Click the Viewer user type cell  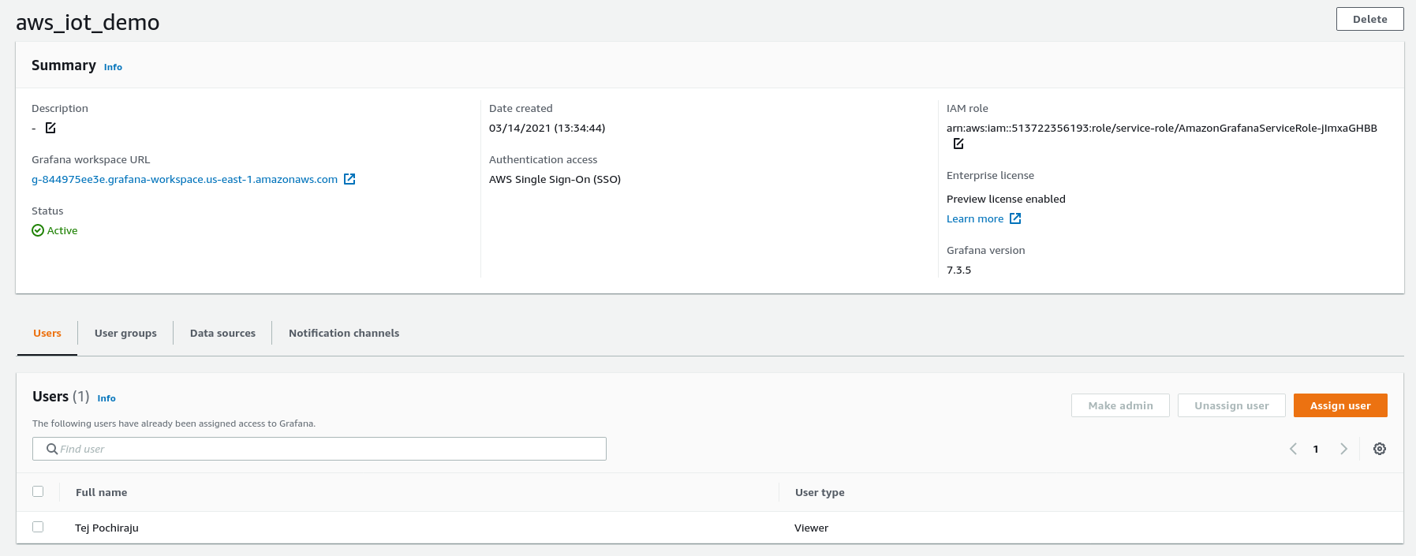pyautogui.click(x=811, y=528)
